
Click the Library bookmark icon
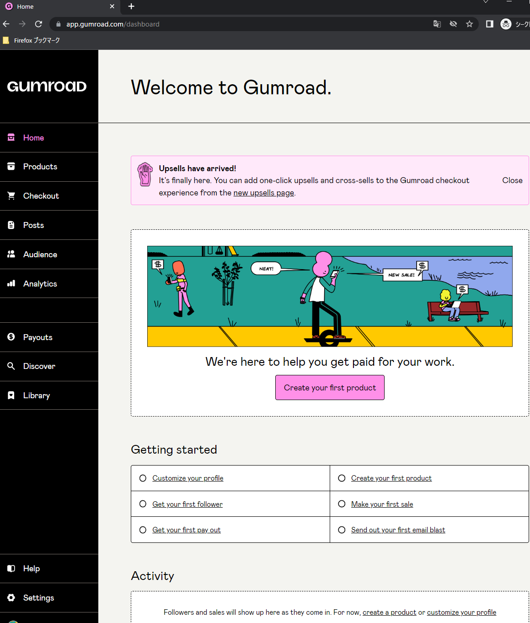pyautogui.click(x=11, y=395)
